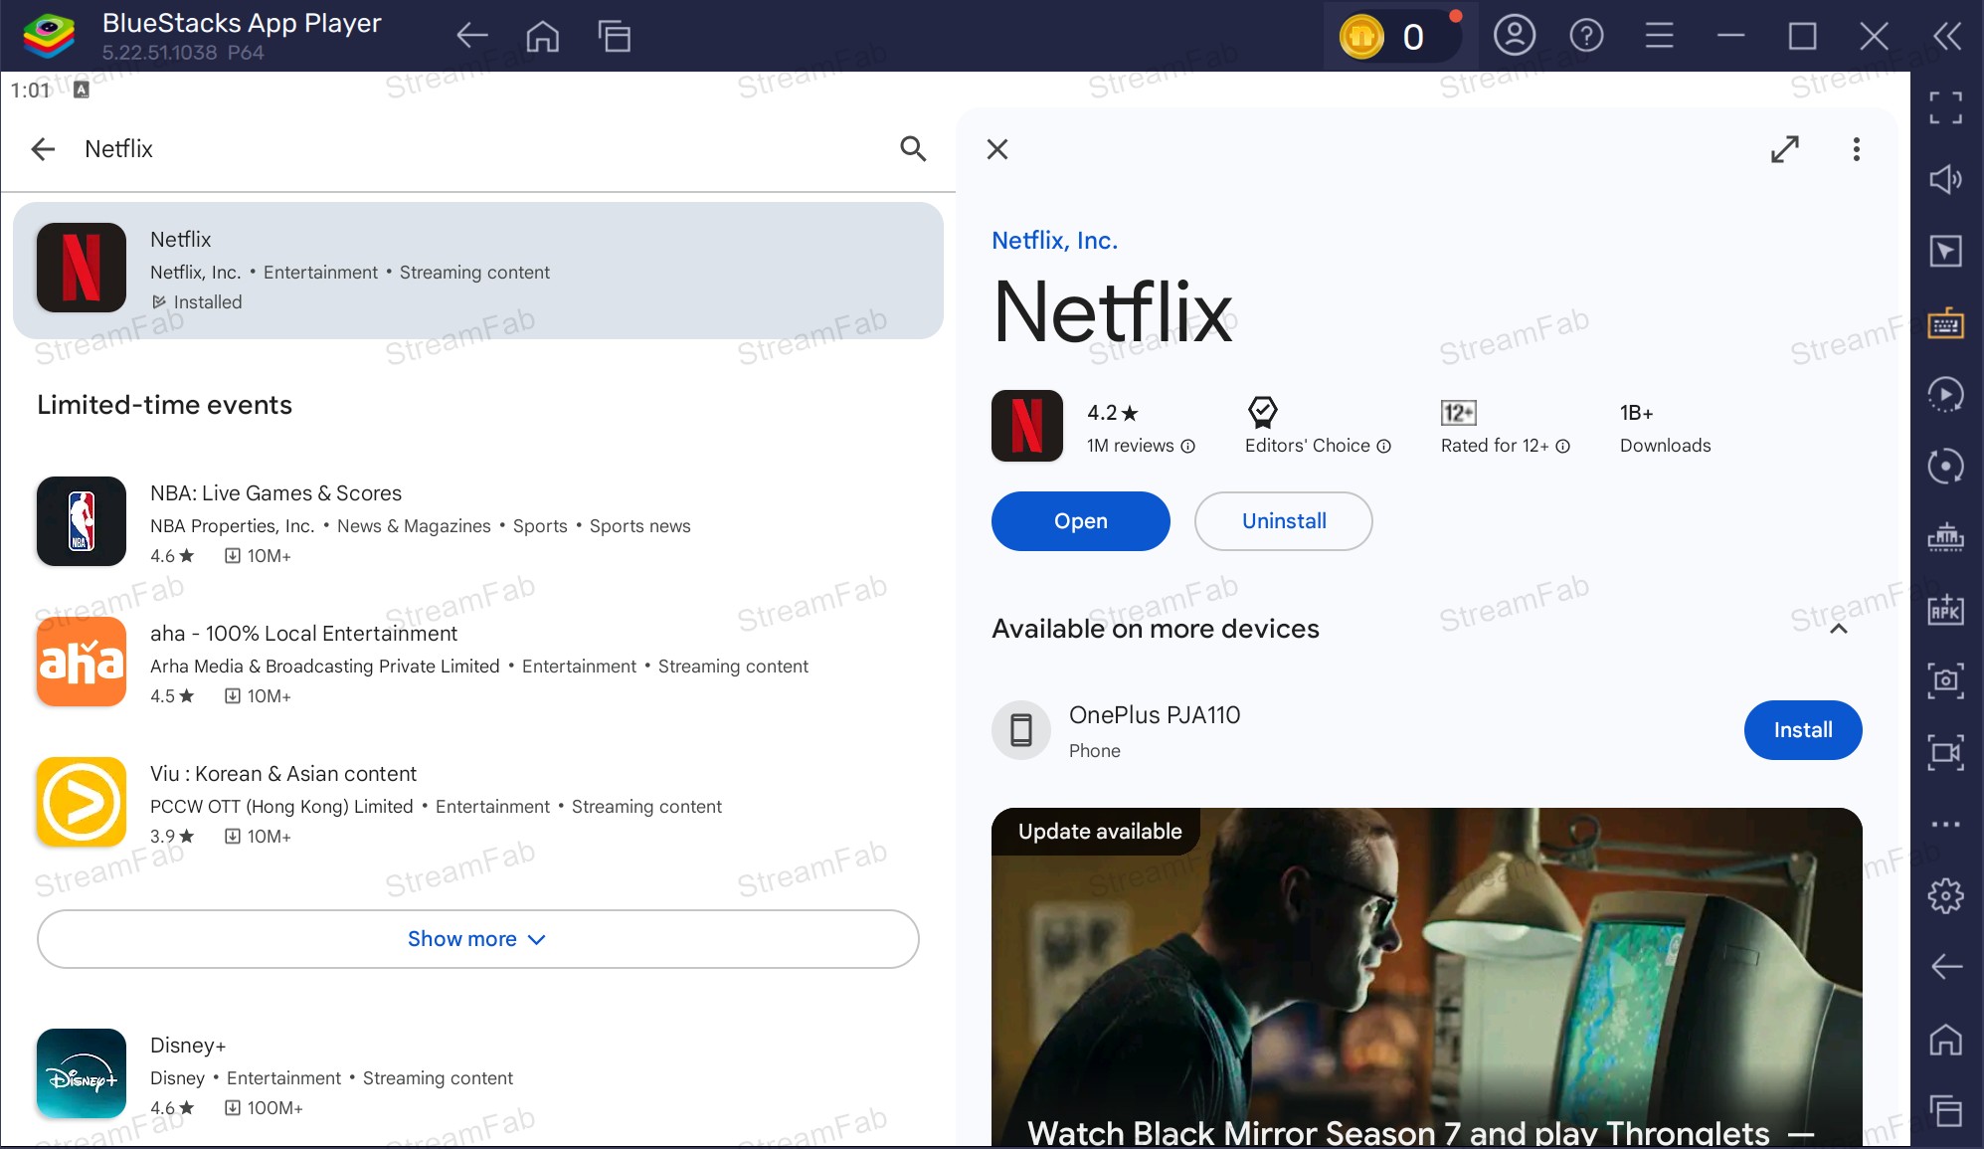Take a screenshot from sidebar
The image size is (1984, 1149).
[x=1946, y=680]
